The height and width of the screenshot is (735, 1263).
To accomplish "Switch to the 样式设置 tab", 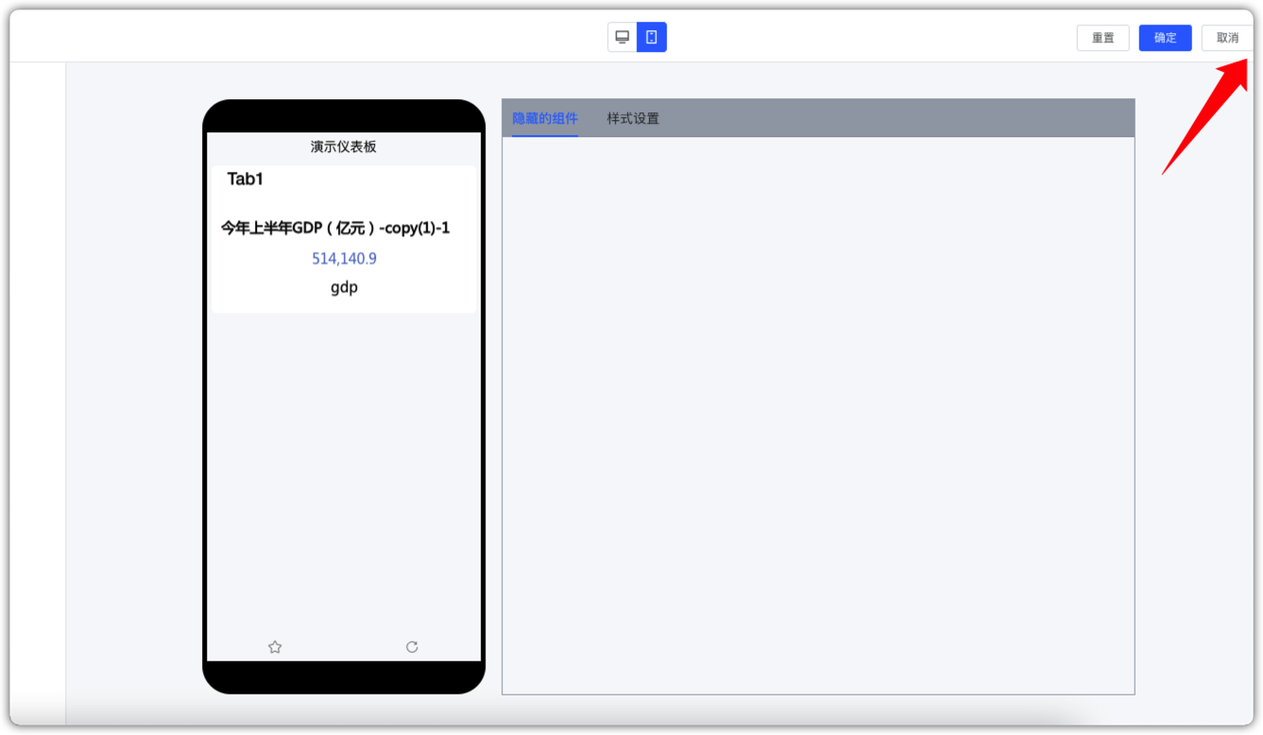I will (x=633, y=118).
